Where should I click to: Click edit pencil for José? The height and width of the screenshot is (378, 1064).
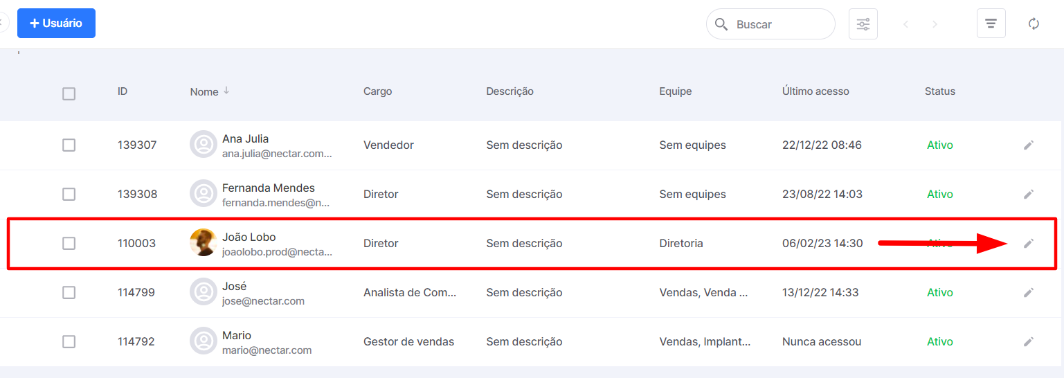[1029, 292]
